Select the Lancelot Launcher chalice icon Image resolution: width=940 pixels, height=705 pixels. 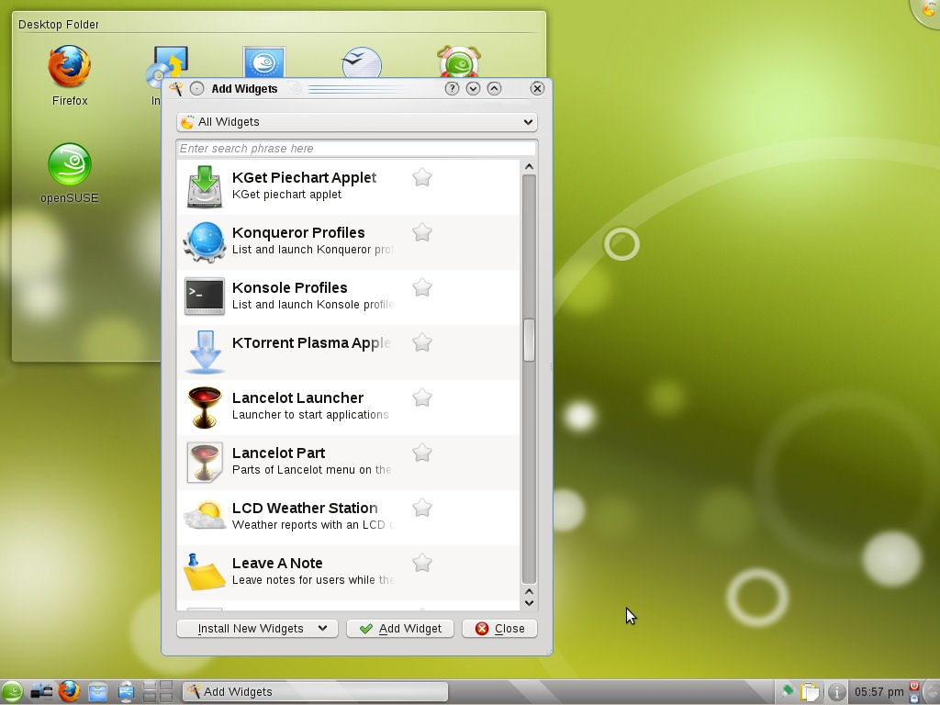pyautogui.click(x=204, y=407)
